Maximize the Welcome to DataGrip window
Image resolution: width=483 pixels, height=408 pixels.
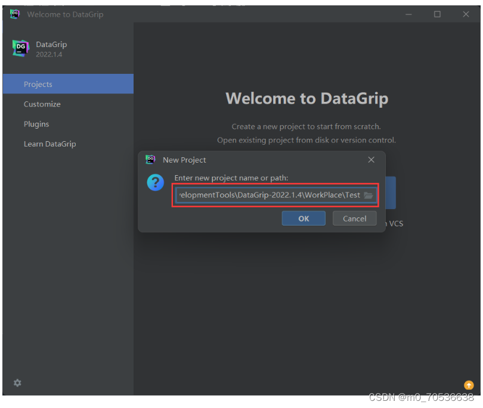[437, 14]
